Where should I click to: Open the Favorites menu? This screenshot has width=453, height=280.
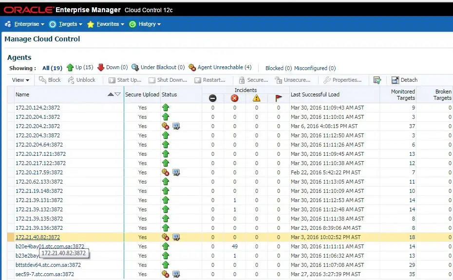click(110, 24)
